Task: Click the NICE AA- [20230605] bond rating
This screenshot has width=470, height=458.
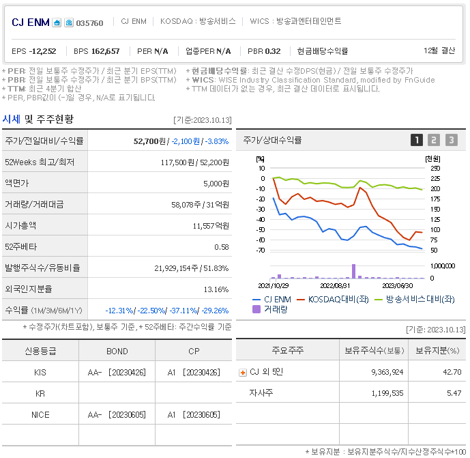Action: click(x=117, y=415)
